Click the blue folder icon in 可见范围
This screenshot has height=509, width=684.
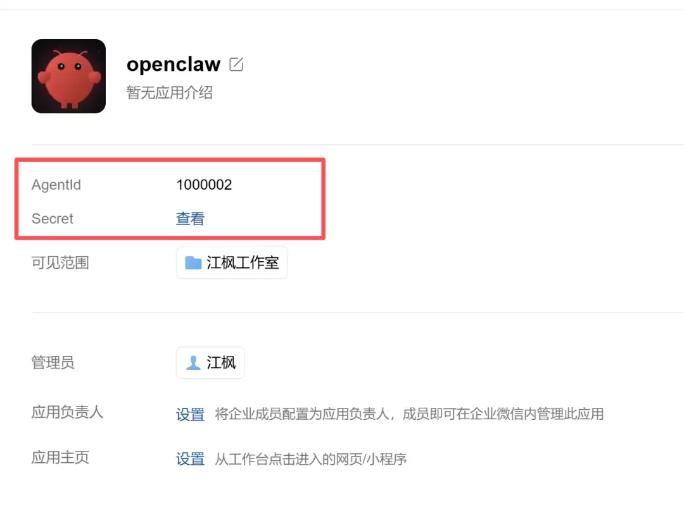193,262
